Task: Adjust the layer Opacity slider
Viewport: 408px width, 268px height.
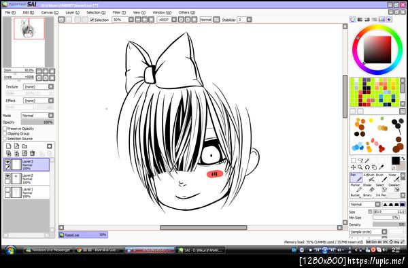Action: (37, 122)
